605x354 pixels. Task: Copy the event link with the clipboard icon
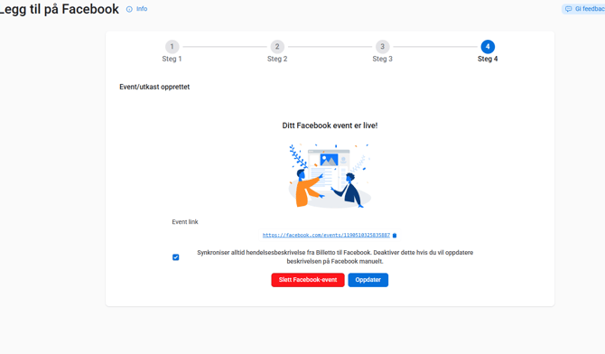click(x=395, y=235)
